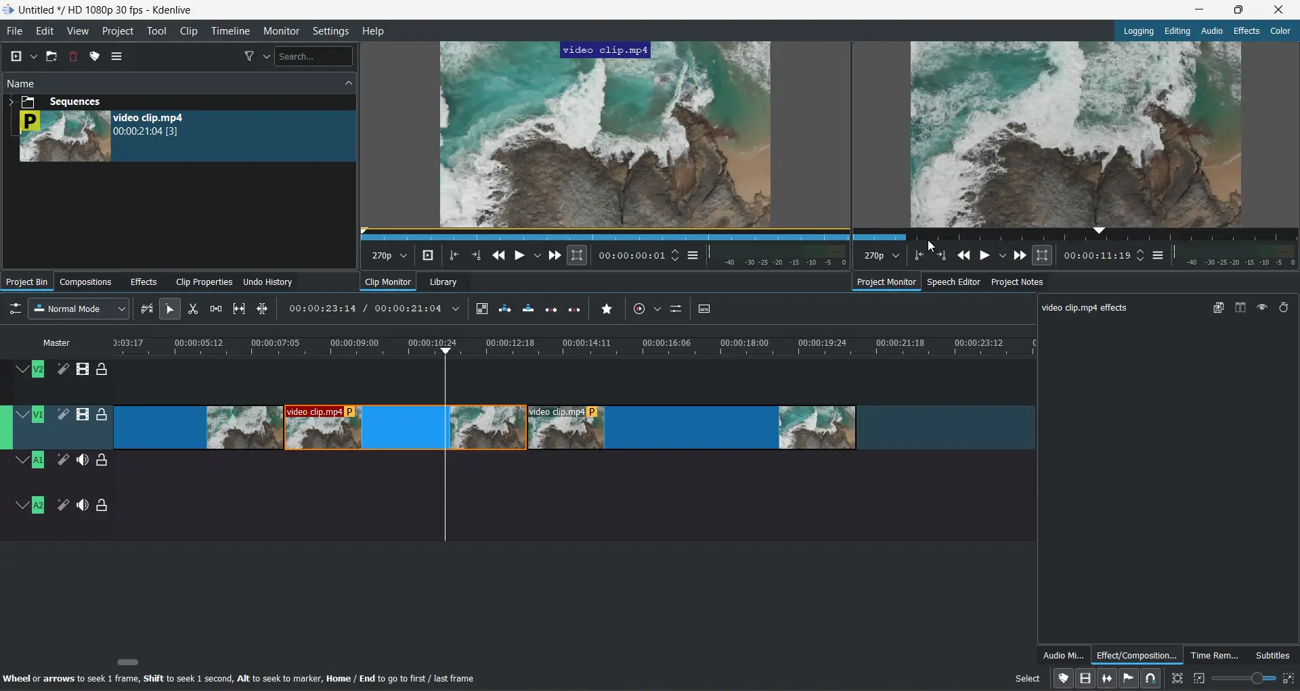Viewport: 1300px width, 691px height.
Task: Toggle lock on track V1
Action: (102, 416)
